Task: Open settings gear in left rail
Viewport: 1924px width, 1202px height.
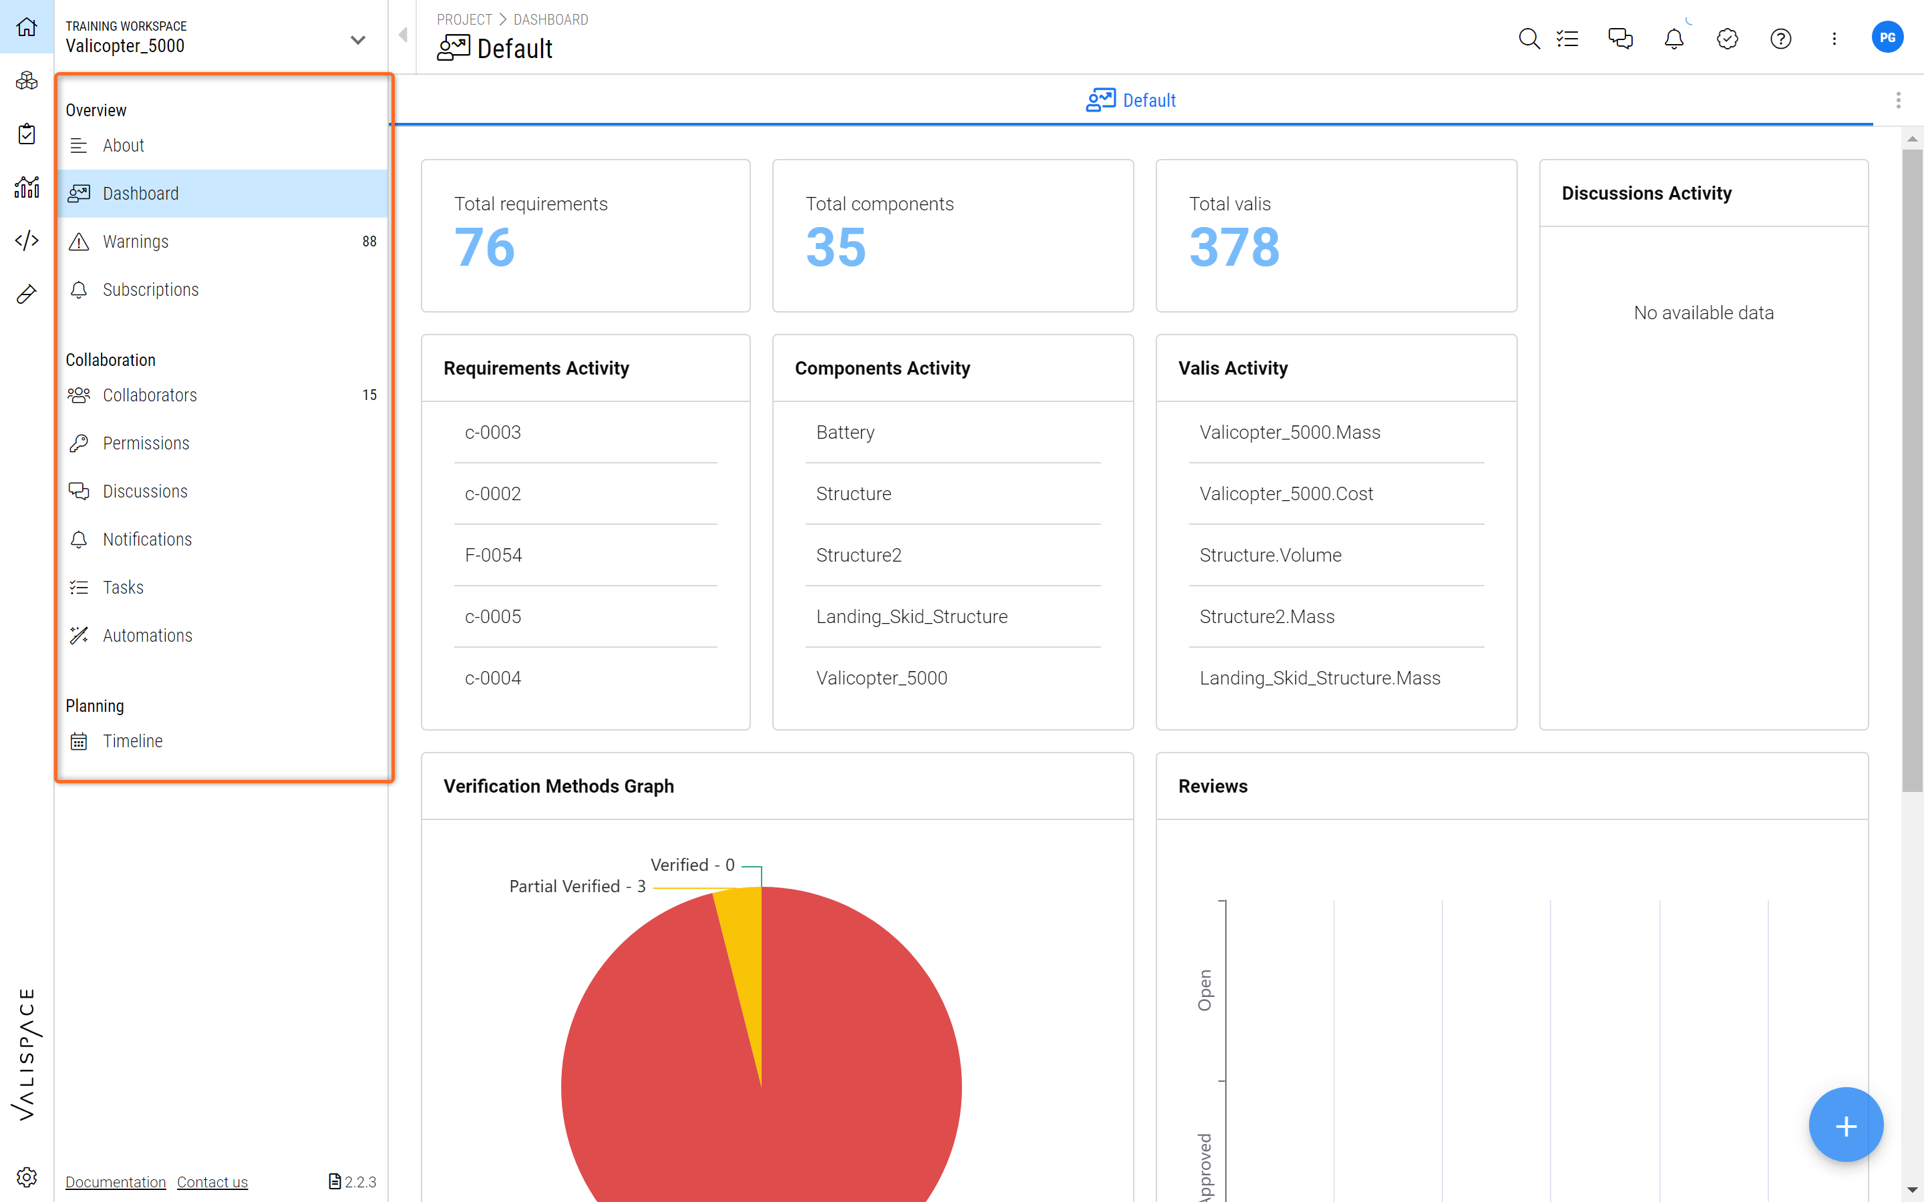Action: [x=26, y=1177]
